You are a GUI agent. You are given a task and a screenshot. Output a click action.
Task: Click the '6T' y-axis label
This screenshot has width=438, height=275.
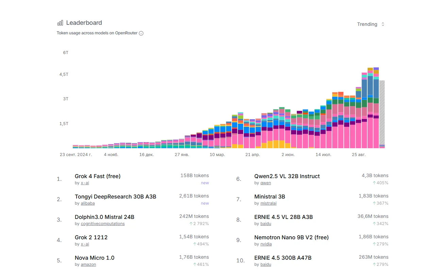tap(66, 53)
